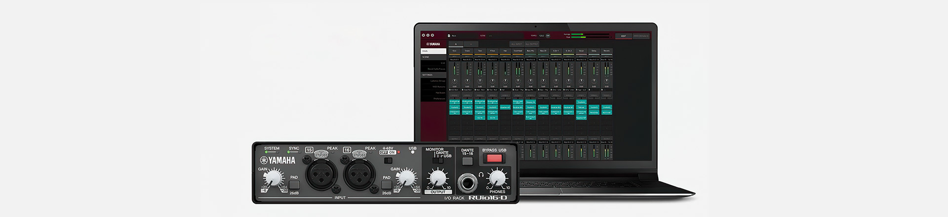
Task: Select the Vocal channel name
Action: tap(581, 51)
